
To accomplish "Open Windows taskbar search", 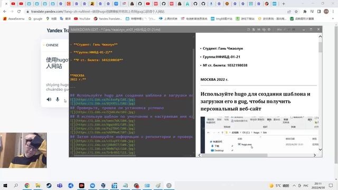I will point(16,185).
